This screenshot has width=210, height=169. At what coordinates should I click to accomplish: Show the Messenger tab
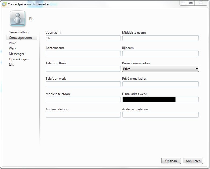tap(16, 54)
